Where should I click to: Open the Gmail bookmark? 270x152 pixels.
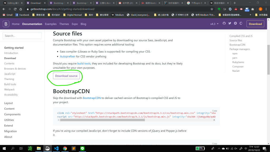8,15
